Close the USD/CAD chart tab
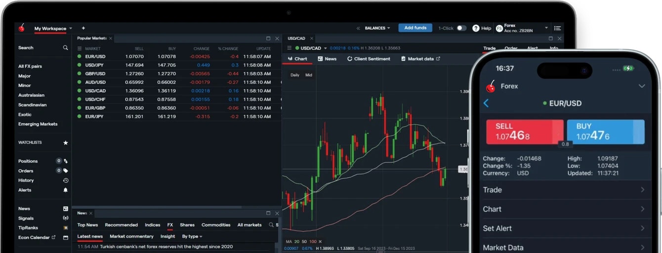This screenshot has width=662, height=253. point(311,38)
